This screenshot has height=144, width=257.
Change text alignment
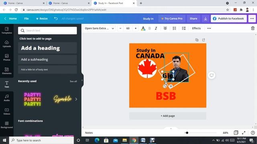pos(165,28)
